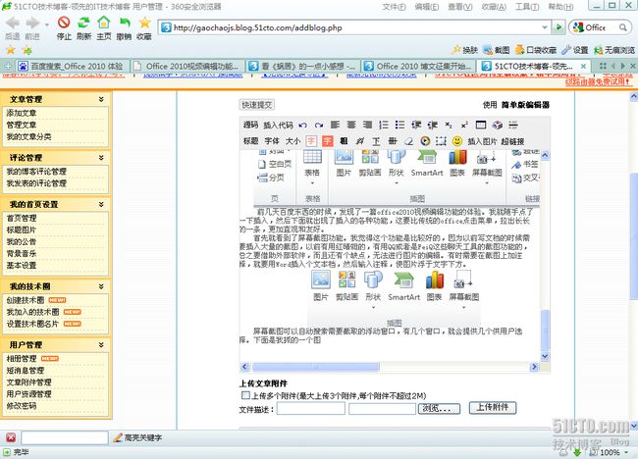The image size is (638, 459).
Task: Open the address bar history dropdown
Action: 545,27
